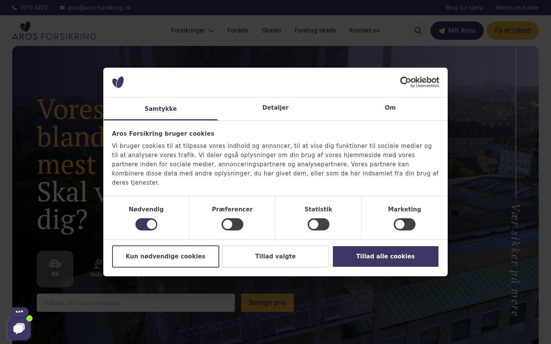Click the phone icon 7010 4222

click(15, 8)
